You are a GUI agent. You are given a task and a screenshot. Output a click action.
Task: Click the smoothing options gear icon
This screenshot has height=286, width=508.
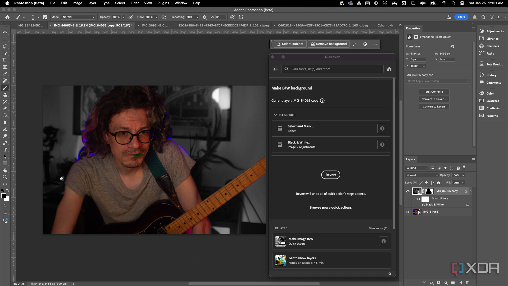point(205,17)
